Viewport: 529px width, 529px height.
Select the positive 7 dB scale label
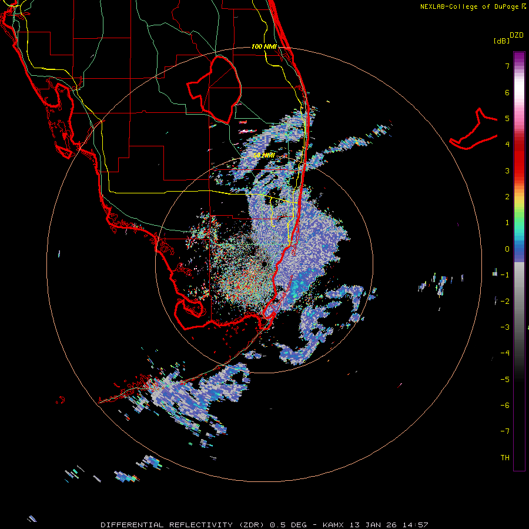[507, 66]
